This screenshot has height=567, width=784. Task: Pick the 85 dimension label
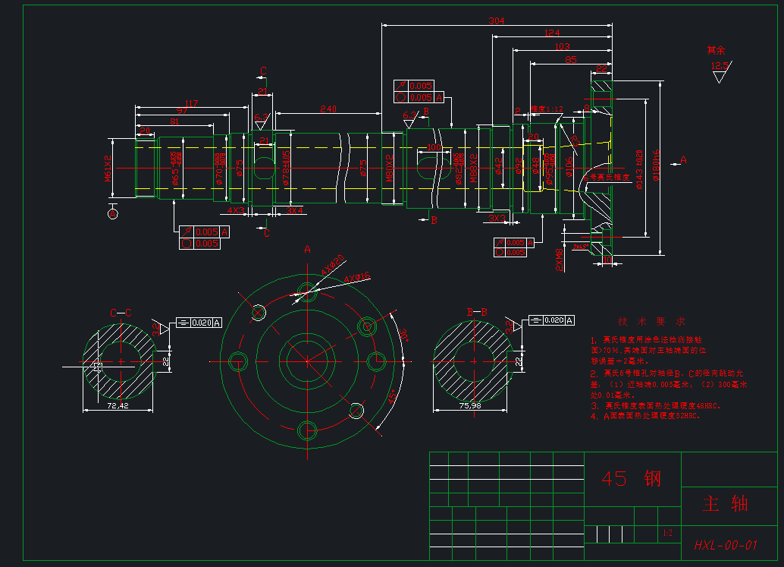coord(570,59)
